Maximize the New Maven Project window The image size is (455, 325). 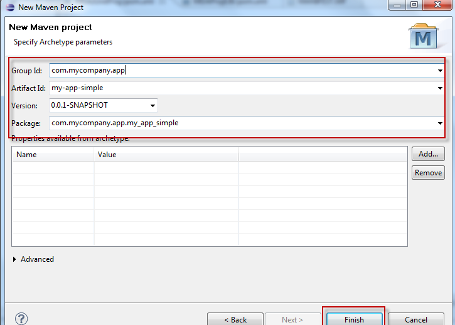(x=414, y=5)
